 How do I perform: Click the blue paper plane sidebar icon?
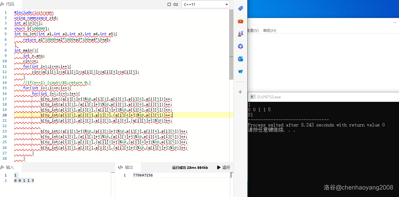(240, 71)
